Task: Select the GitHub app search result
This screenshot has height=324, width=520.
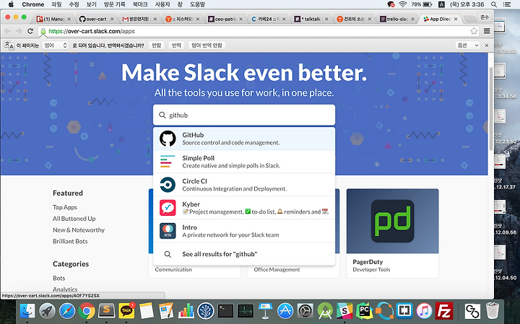Action: [x=244, y=139]
